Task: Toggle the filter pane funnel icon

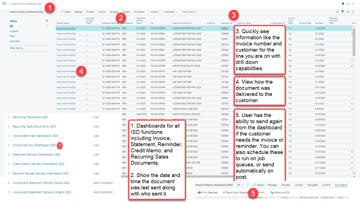Action: pos(343,12)
